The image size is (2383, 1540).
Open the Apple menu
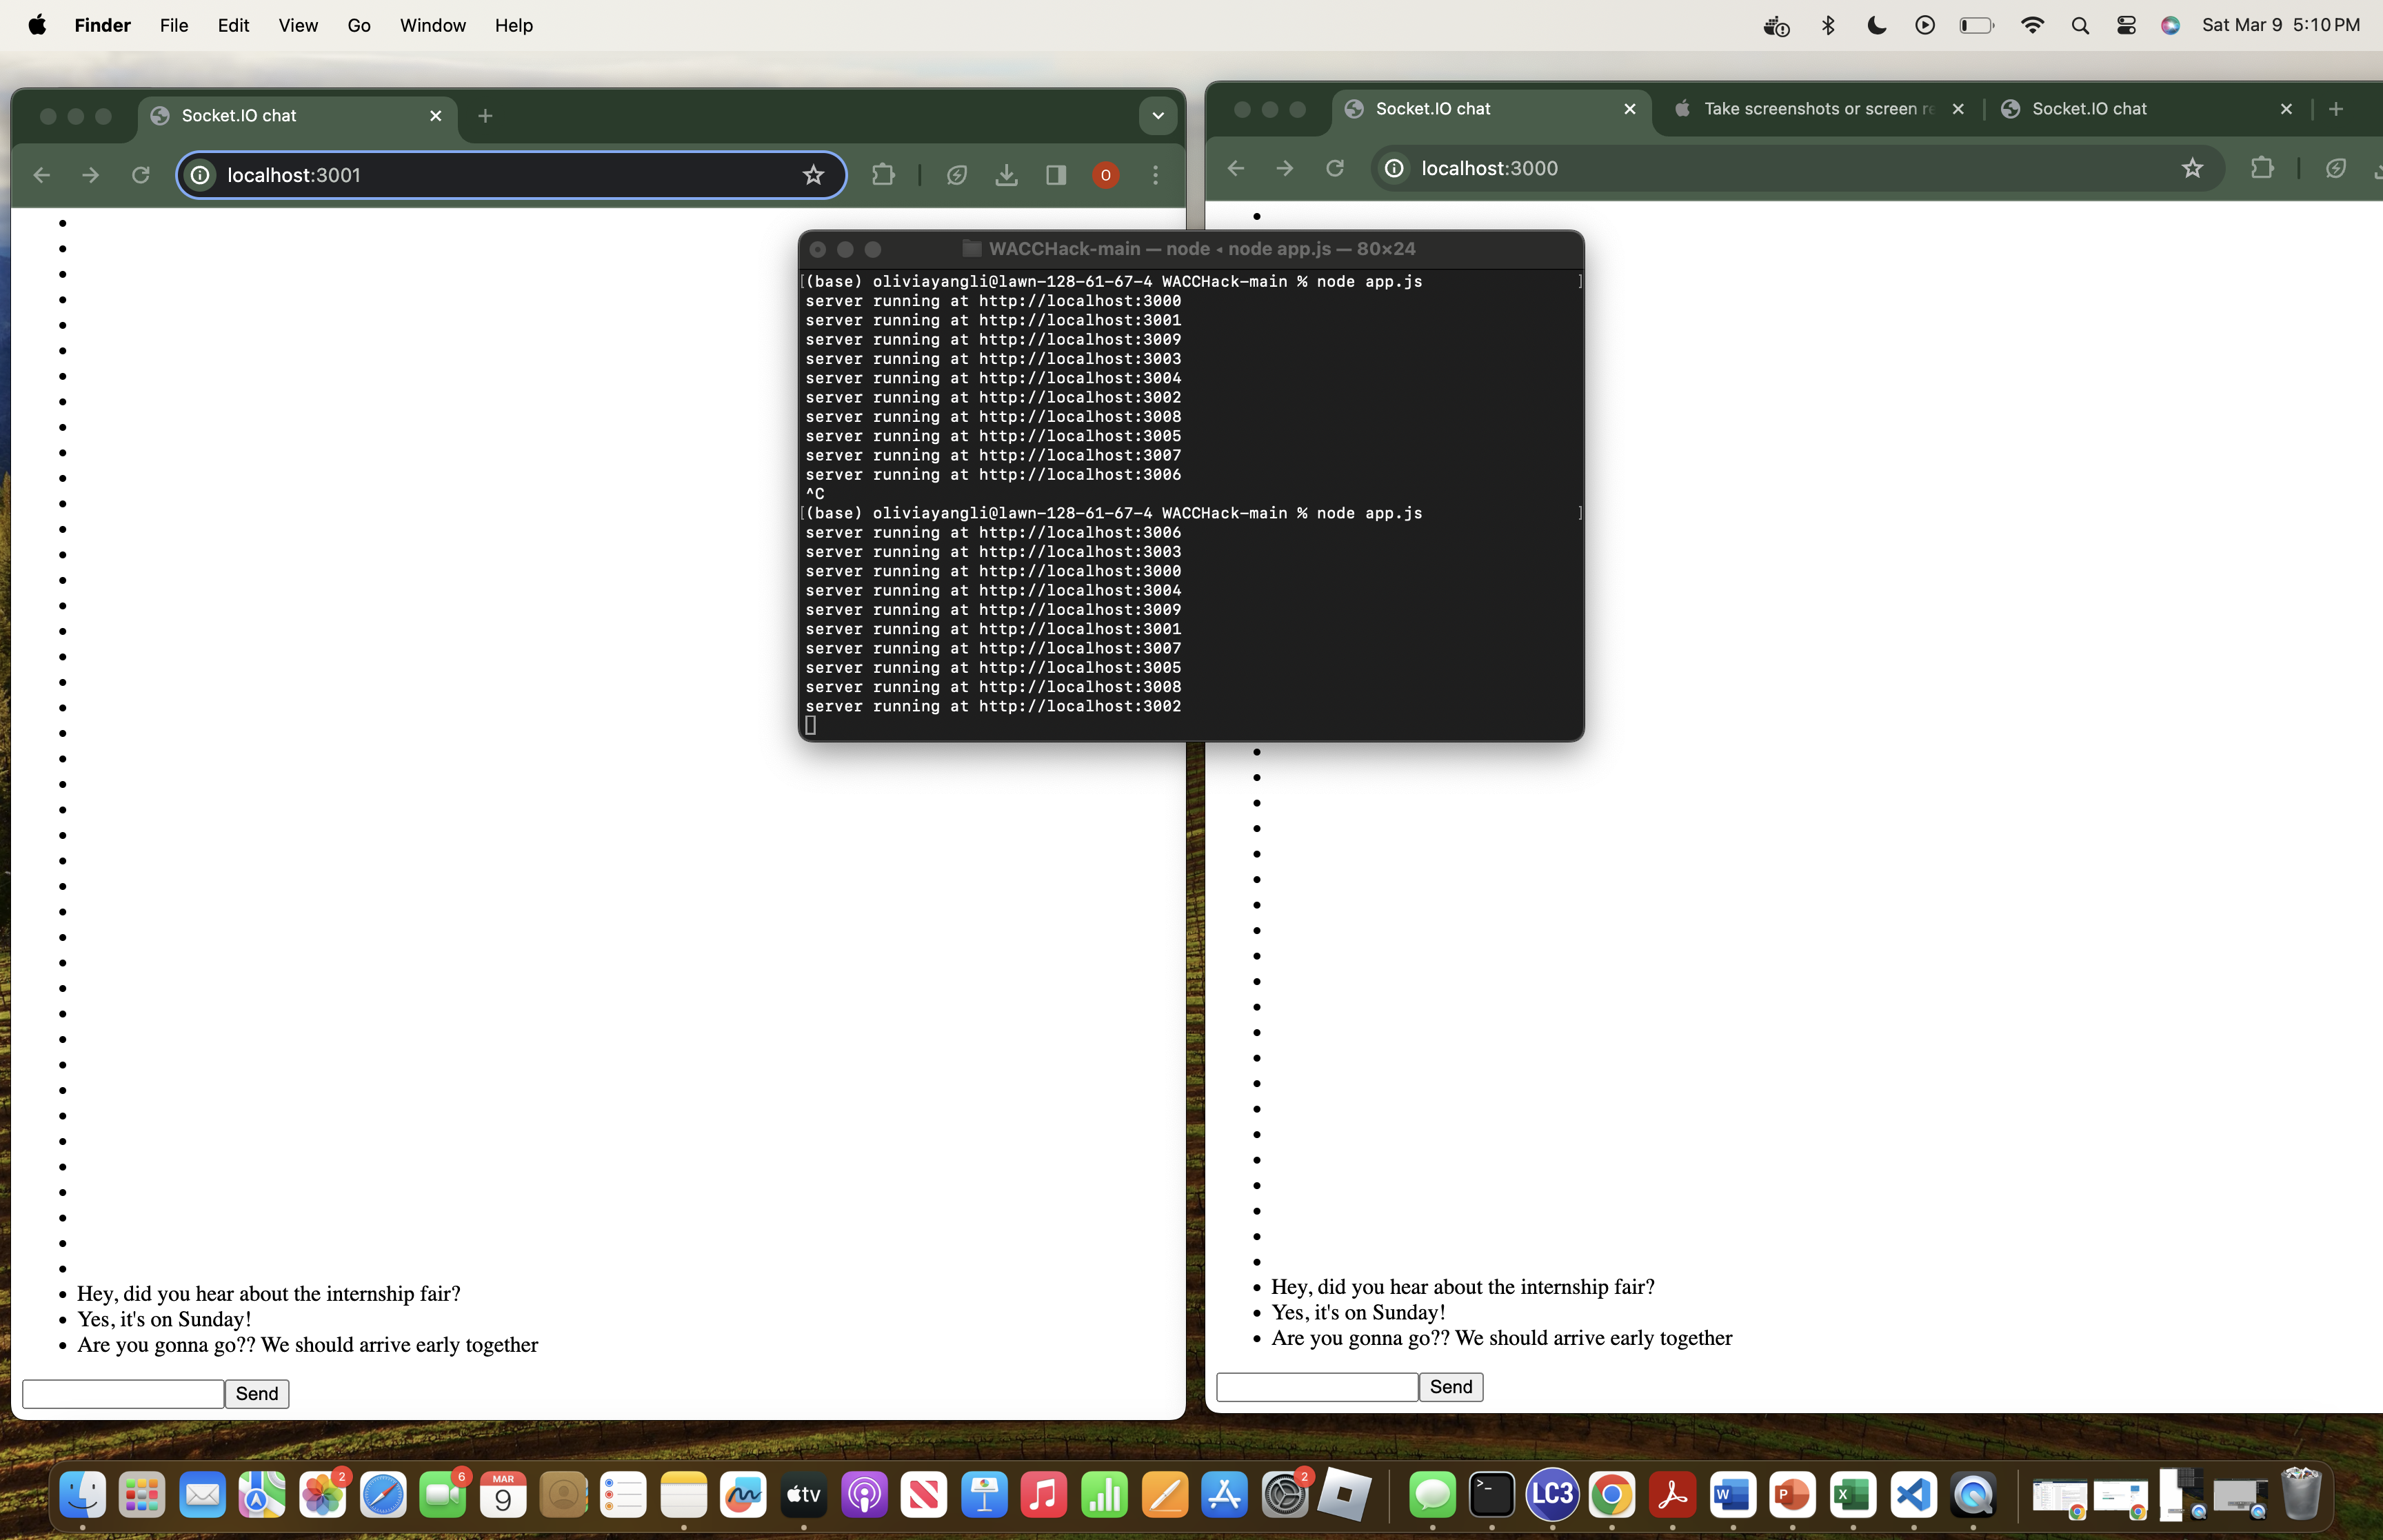tap(37, 25)
